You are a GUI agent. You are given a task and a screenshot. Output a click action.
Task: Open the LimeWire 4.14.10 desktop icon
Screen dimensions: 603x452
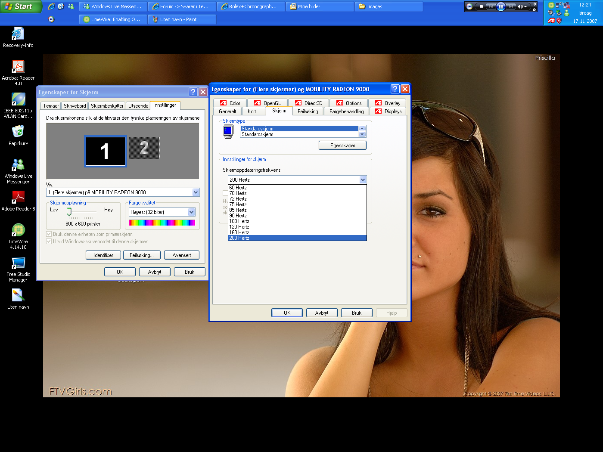[18, 230]
